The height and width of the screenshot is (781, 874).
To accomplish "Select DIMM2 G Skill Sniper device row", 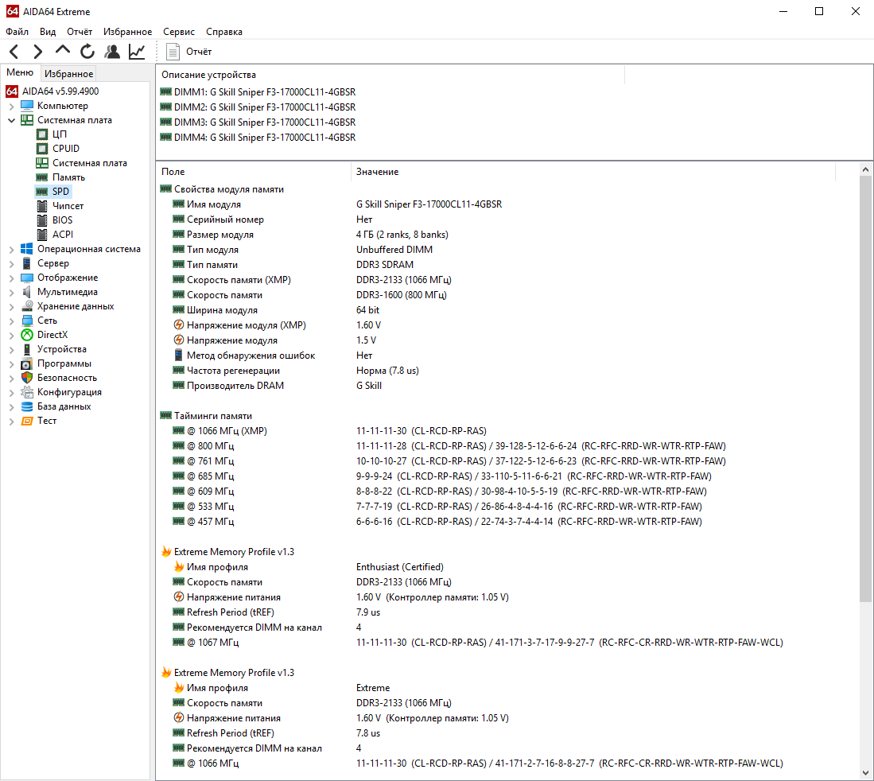I will 258,107.
